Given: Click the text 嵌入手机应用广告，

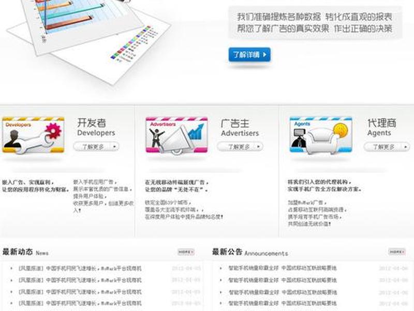Looking at the screenshot, I should point(95,182).
